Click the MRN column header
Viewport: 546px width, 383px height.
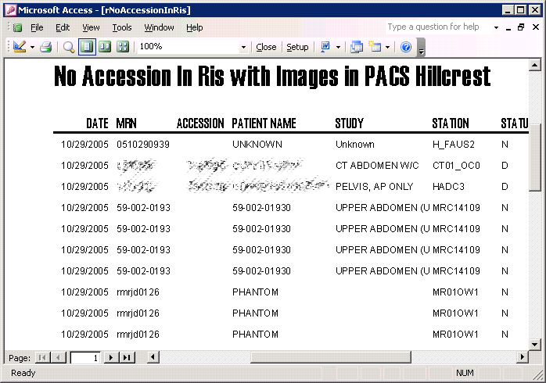point(127,123)
